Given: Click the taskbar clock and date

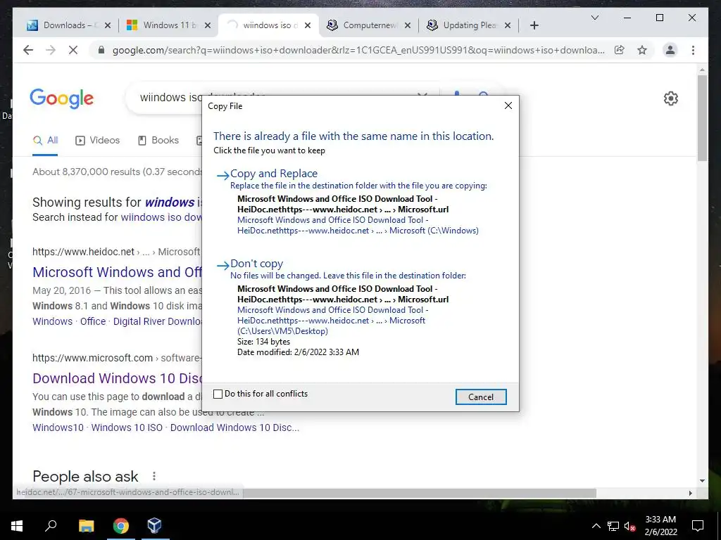Looking at the screenshot, I should 660,526.
